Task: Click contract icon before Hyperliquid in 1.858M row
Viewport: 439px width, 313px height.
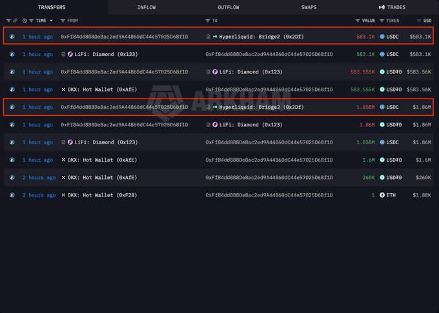Action: [209, 107]
